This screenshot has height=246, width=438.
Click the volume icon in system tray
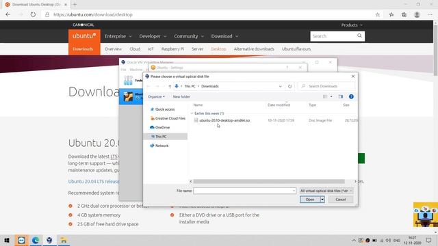388,241
